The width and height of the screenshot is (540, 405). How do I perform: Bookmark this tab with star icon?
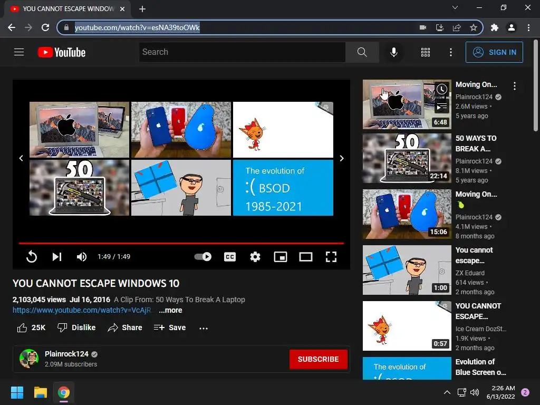tap(474, 27)
